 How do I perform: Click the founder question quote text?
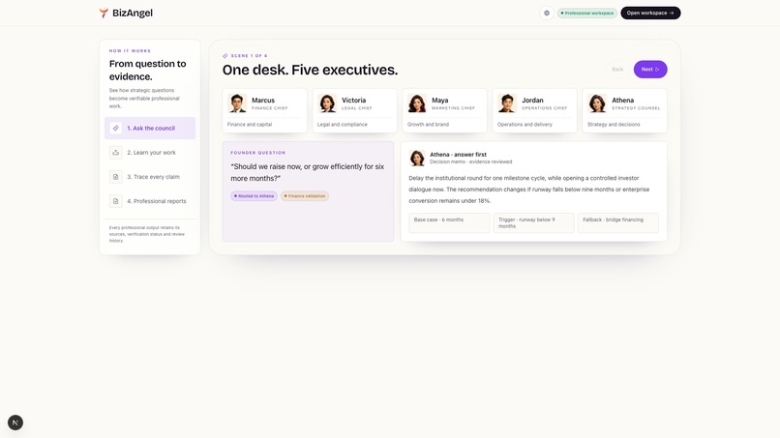click(308, 172)
